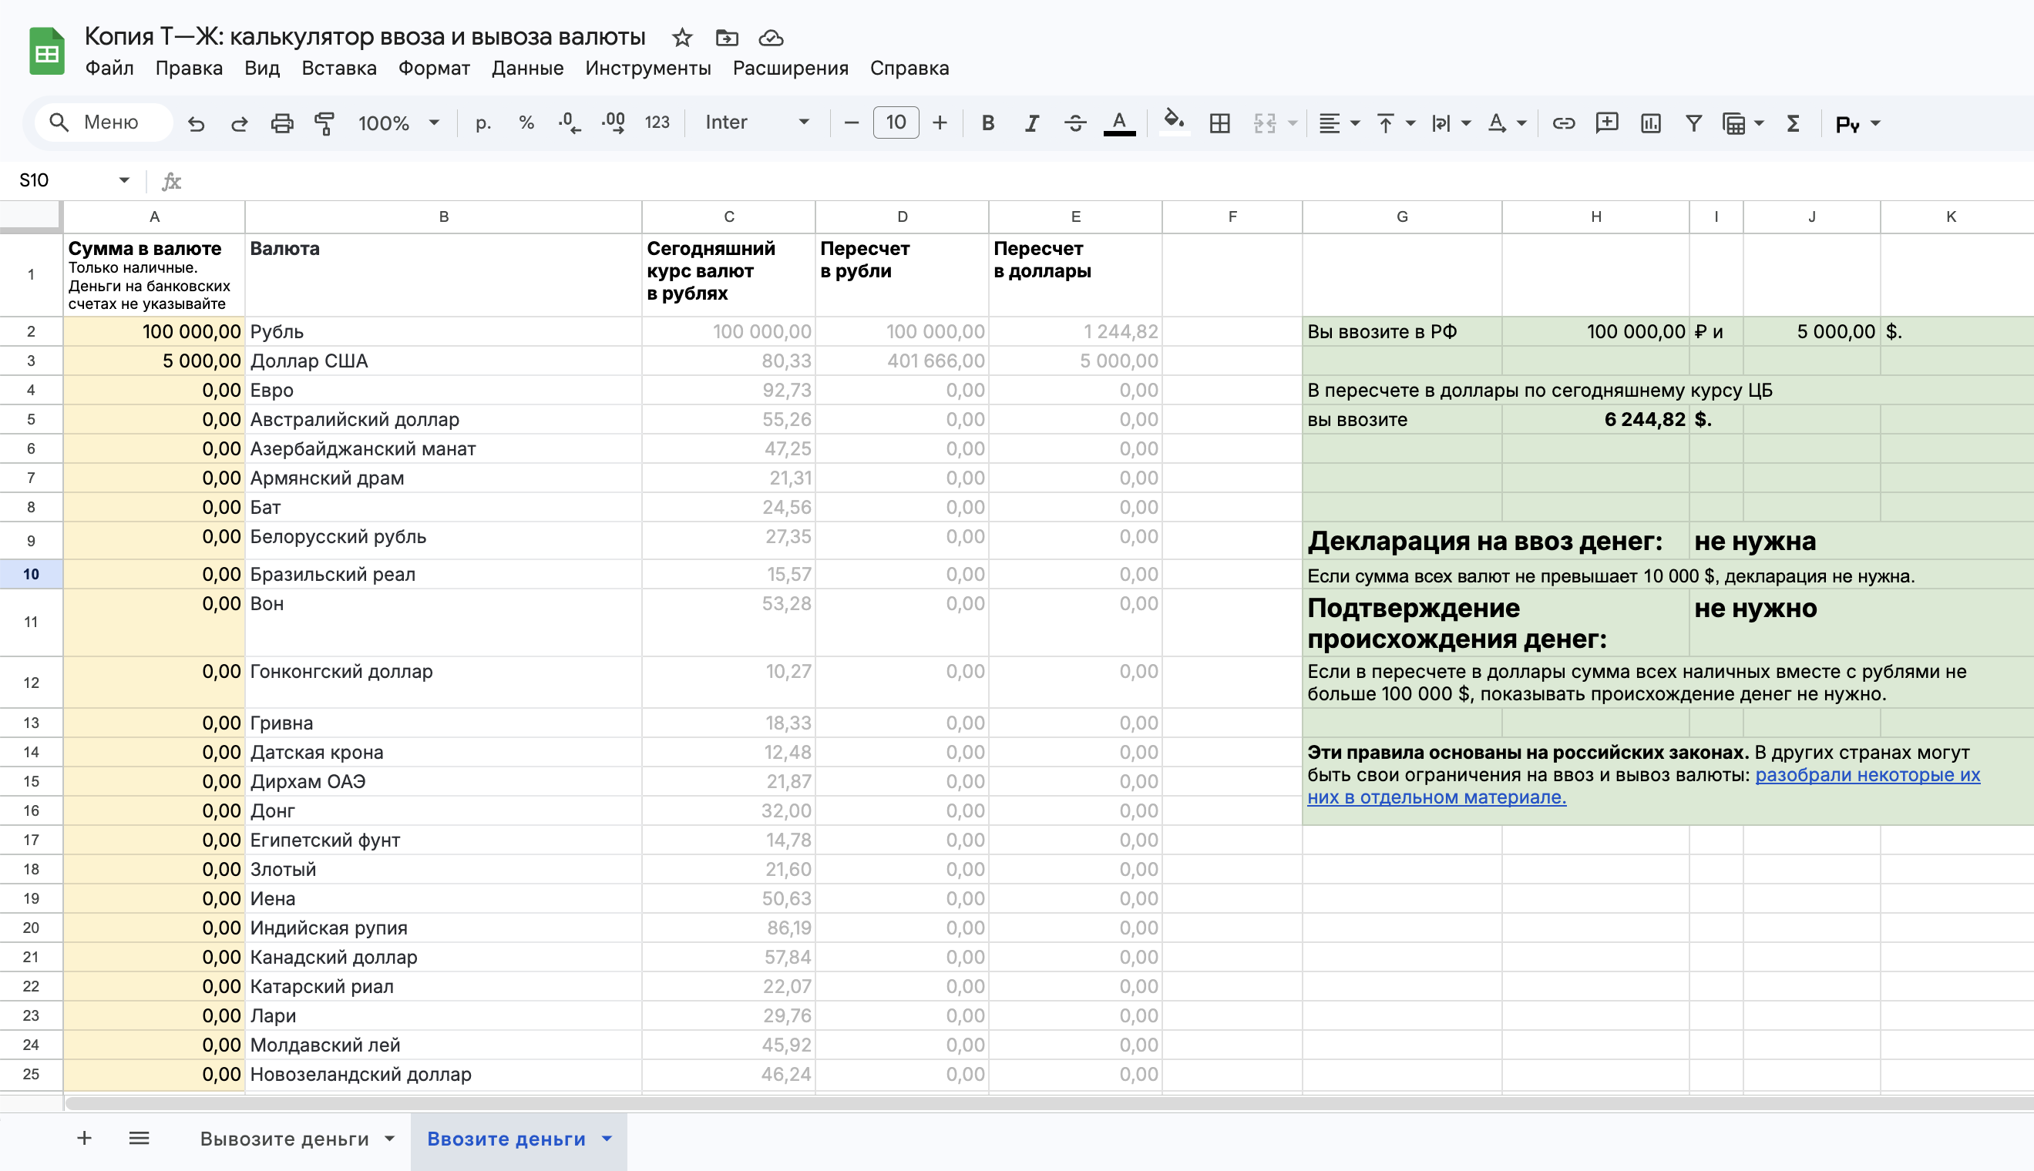Click the create filter funnel icon
Image resolution: width=2034 pixels, height=1171 pixels.
click(1693, 123)
